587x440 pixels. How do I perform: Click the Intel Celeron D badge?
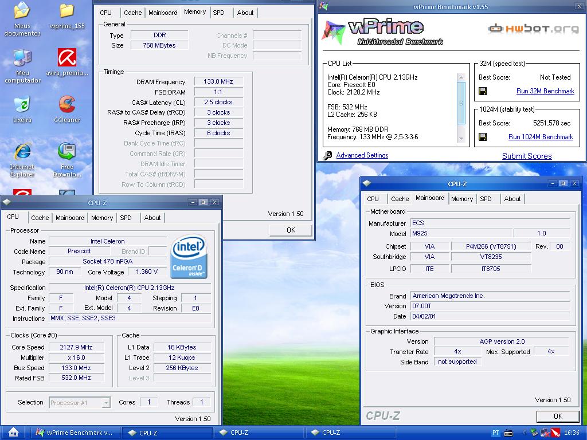coord(189,256)
